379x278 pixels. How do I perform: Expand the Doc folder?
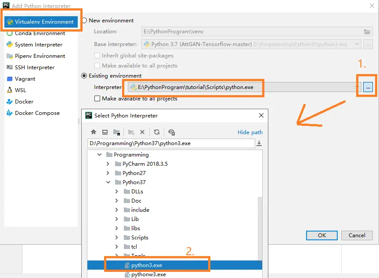117,200
